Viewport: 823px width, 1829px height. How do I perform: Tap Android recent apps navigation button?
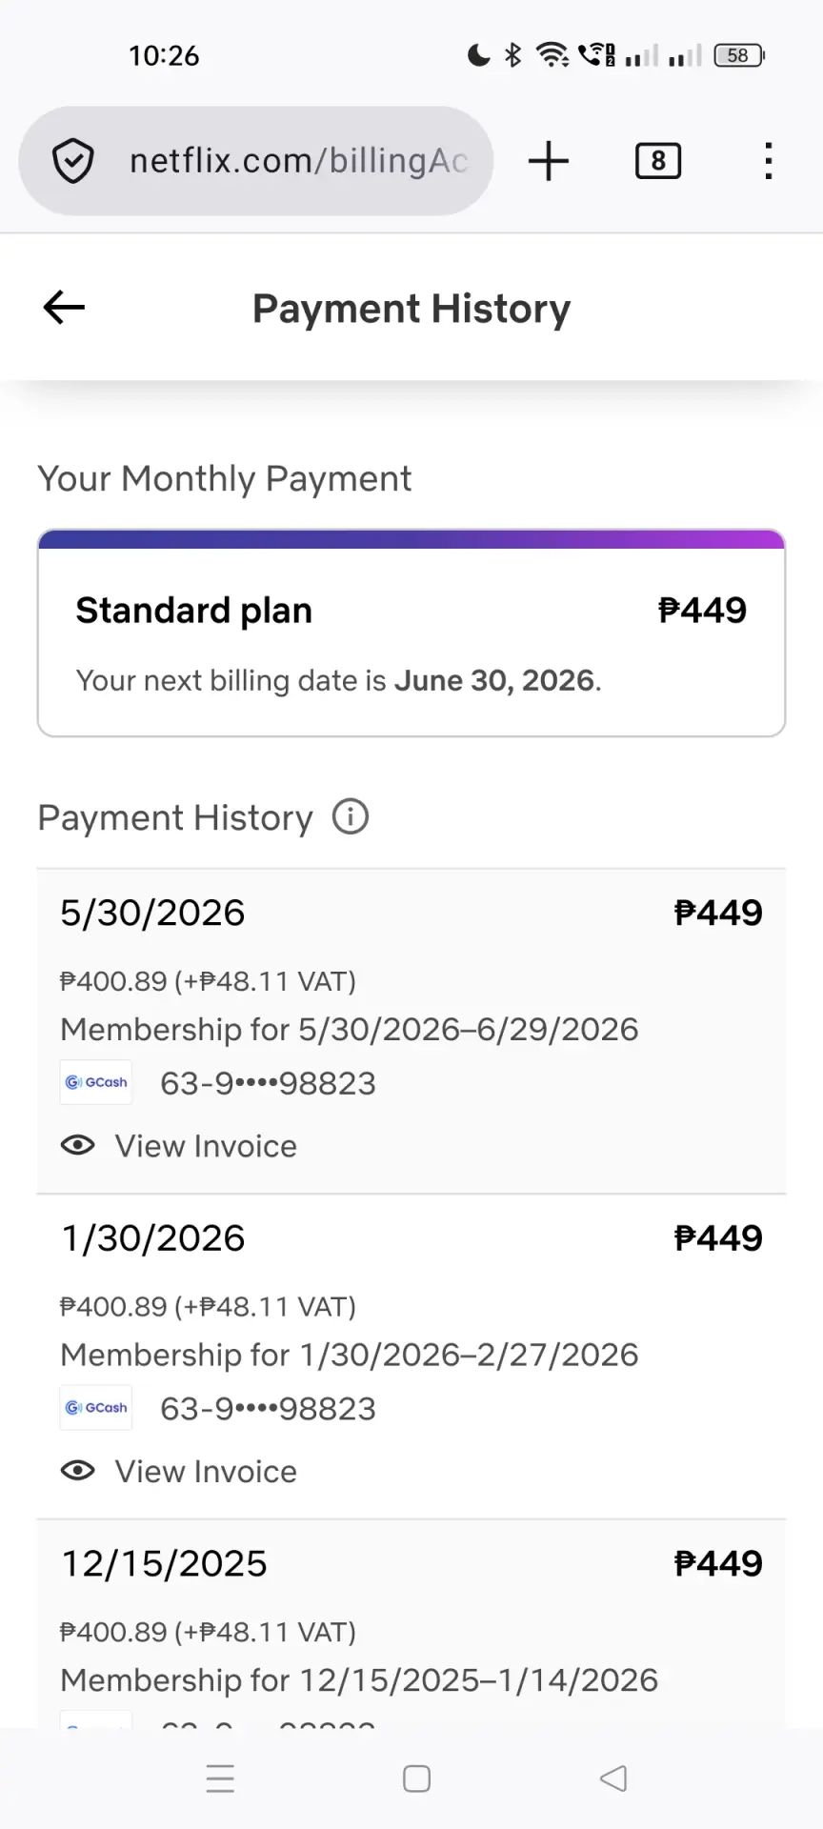coord(220,1779)
